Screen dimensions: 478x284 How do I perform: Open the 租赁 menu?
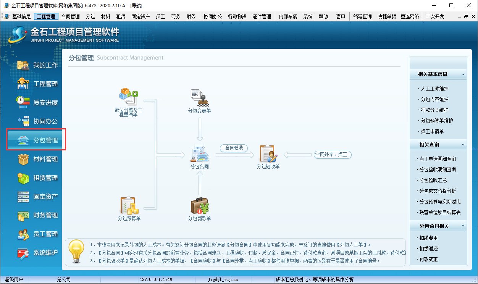coord(121,16)
